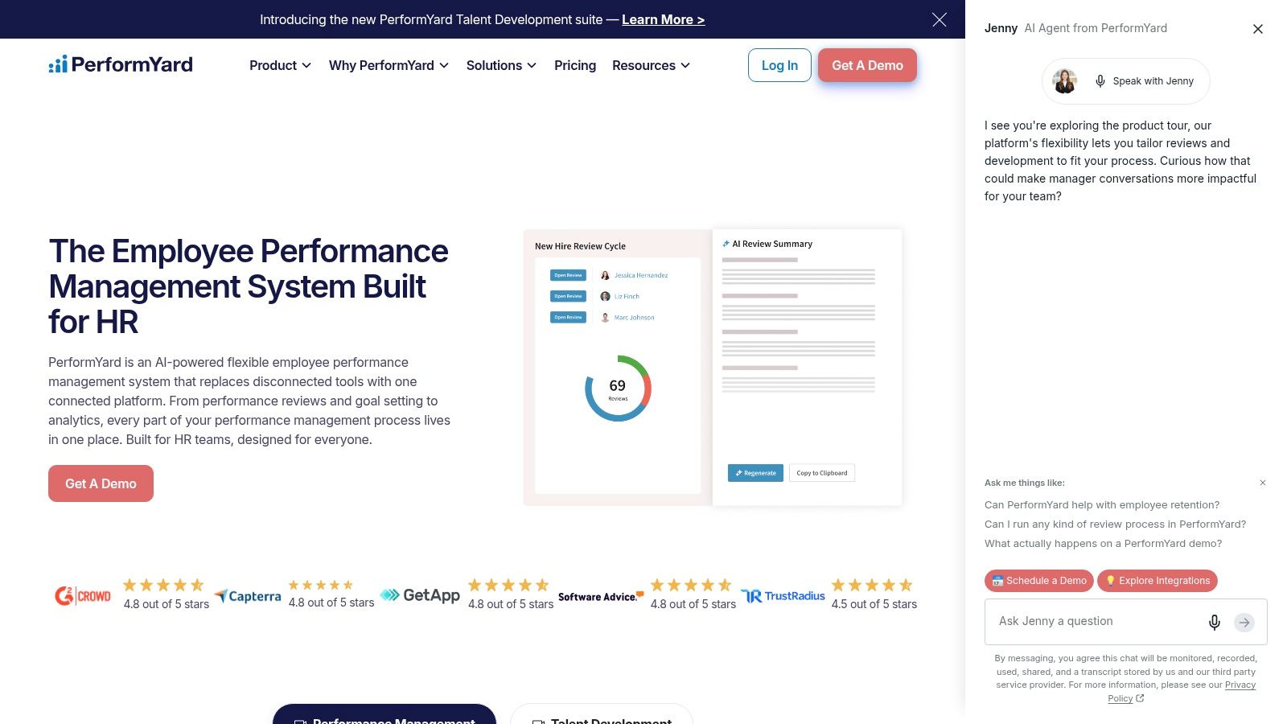
Task: Open the Privacy Policy link
Action: coord(1181,692)
